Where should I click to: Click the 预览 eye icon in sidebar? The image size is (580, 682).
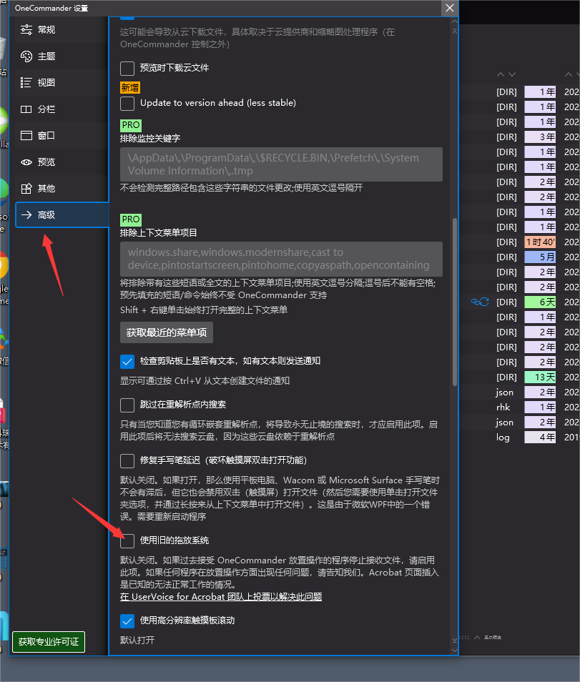[x=26, y=162]
